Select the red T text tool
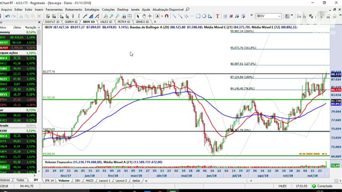Viewport: 342px width, 192px height. tap(217, 17)
